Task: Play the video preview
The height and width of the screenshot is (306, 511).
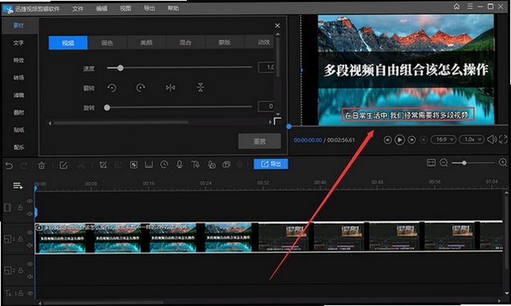Action: [x=399, y=140]
